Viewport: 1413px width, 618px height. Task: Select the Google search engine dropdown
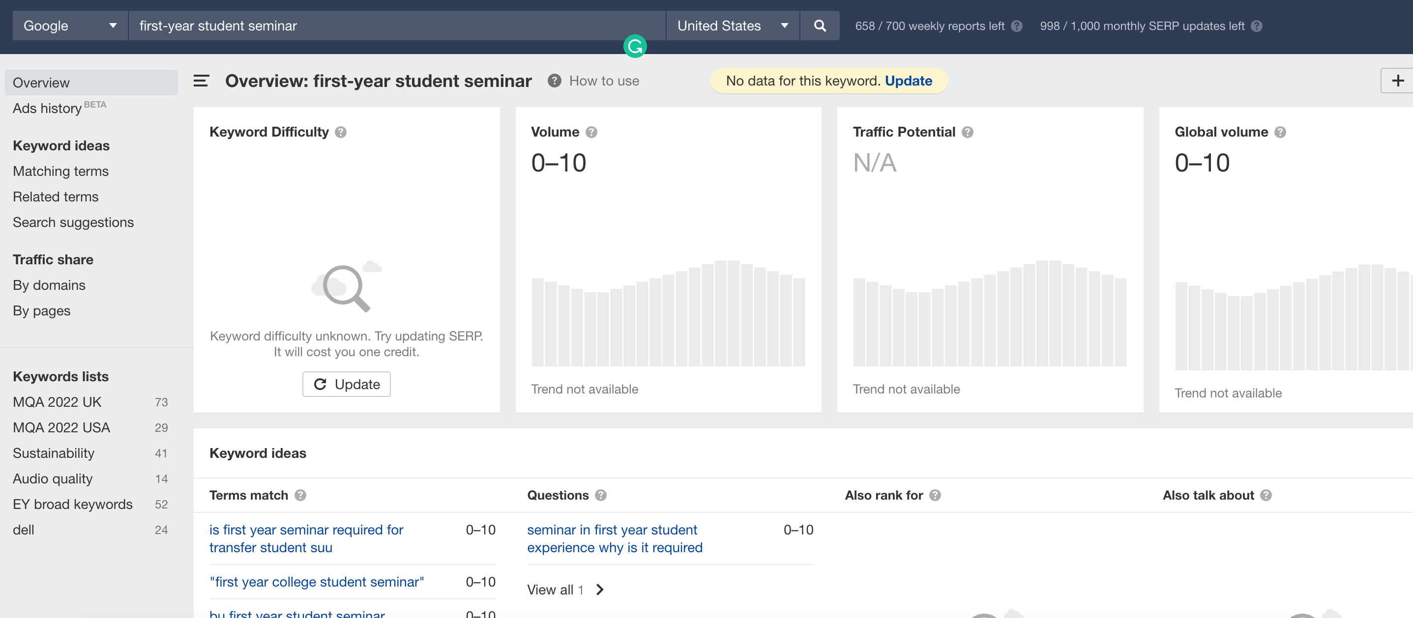pos(67,25)
